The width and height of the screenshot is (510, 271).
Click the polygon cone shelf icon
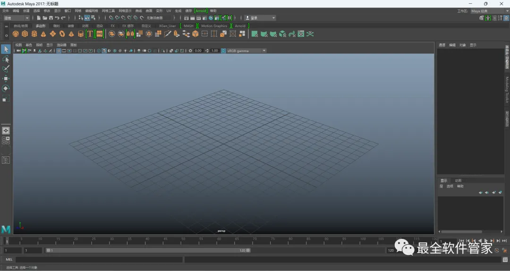[43, 34]
